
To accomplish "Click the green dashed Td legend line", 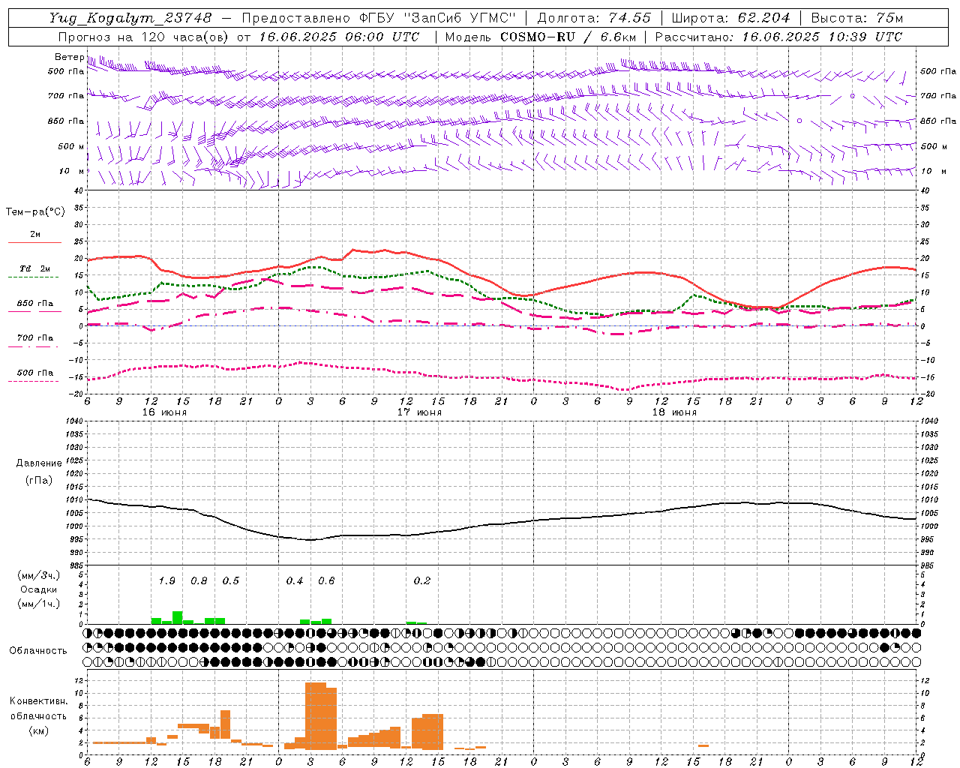I will tap(34, 277).
